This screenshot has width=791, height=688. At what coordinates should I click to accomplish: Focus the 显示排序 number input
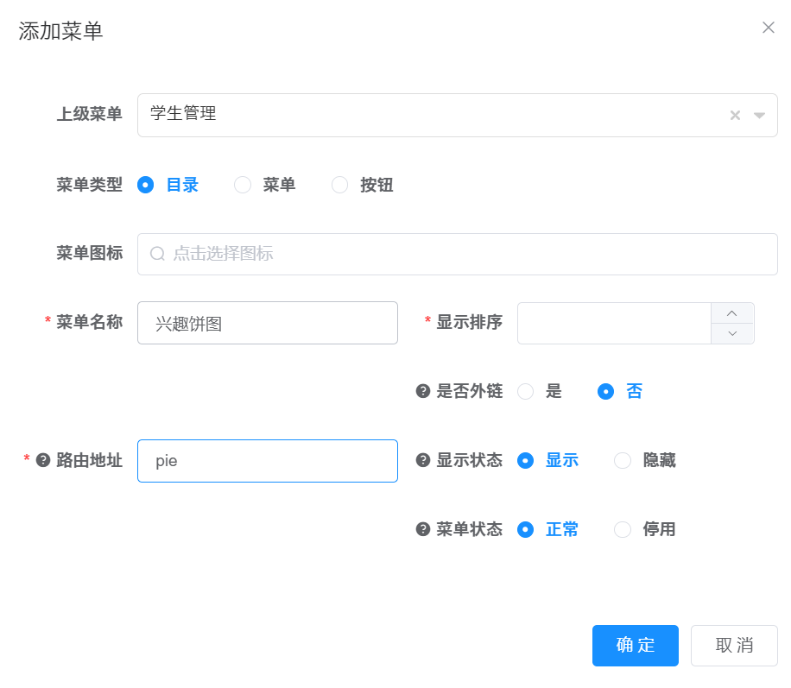point(614,324)
